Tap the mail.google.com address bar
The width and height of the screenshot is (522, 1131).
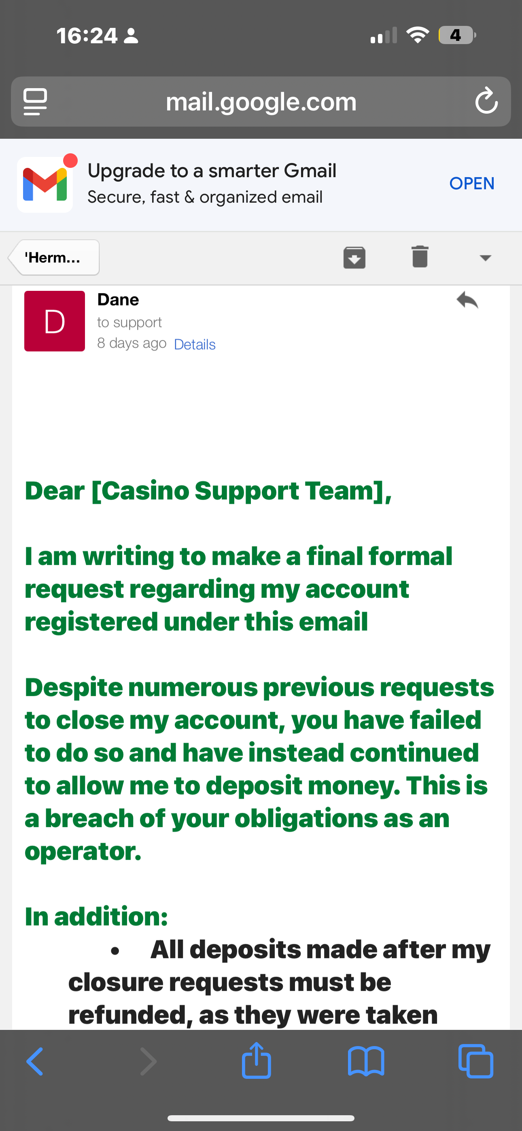click(261, 102)
